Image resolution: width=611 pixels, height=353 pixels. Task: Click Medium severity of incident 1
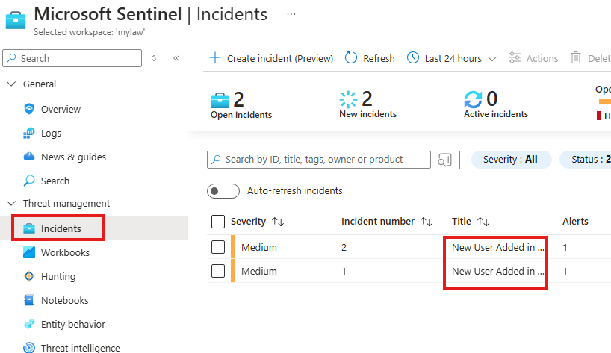pos(258,271)
